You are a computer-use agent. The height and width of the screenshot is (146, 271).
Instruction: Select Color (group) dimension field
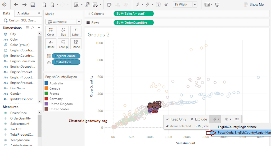20,45
